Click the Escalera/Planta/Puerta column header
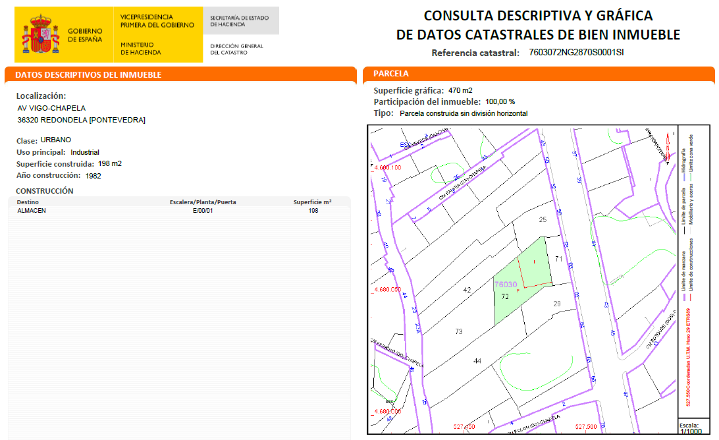Screen dimensions: 719x440 point(203,202)
